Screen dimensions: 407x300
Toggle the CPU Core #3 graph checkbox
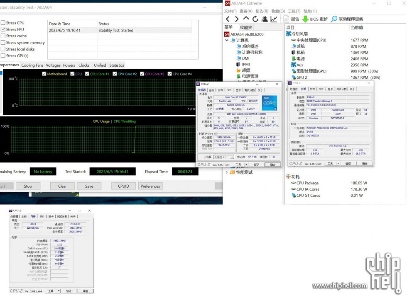point(142,74)
